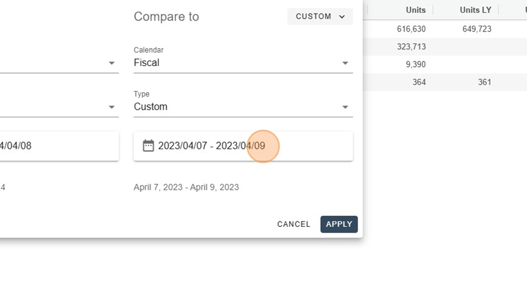Sort by the Units column header
Image resolution: width=527 pixels, height=294 pixels.
coord(416,10)
